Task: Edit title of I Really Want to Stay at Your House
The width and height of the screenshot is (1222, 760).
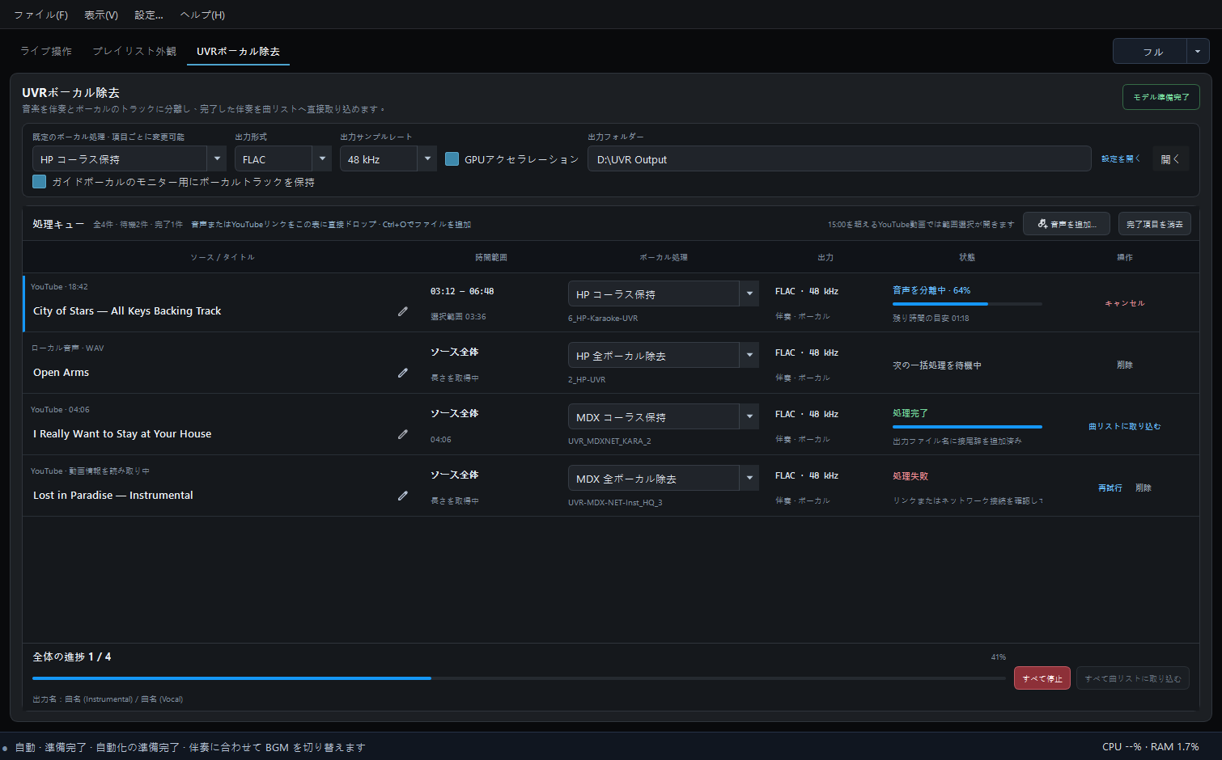Action: tap(402, 434)
